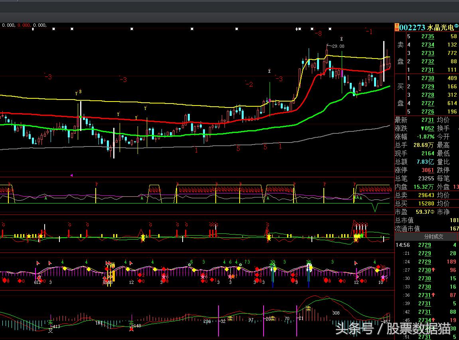Click the 跌停 label

tap(443, 170)
